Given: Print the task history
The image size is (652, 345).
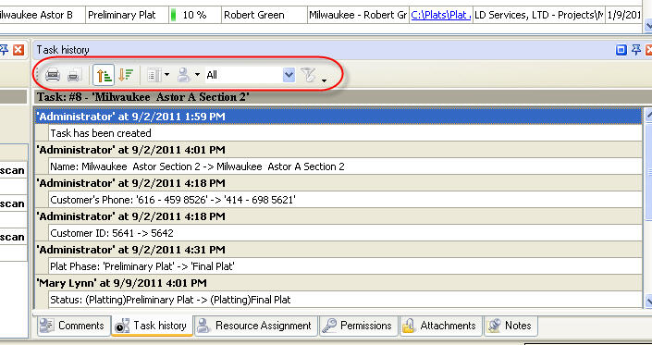Looking at the screenshot, I should coord(53,75).
